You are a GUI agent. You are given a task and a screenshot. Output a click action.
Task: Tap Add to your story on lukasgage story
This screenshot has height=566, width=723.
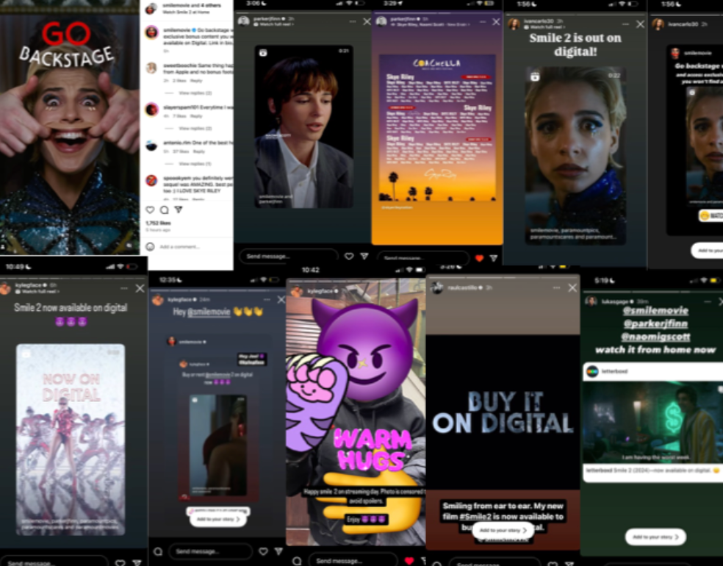[655, 537]
